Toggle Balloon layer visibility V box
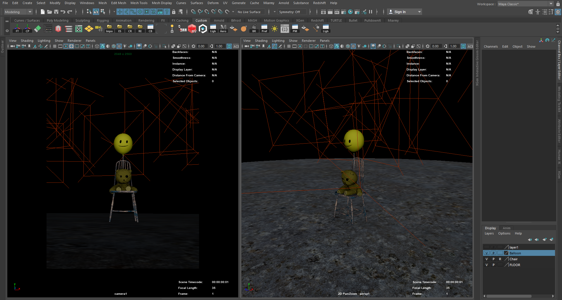 pyautogui.click(x=486, y=253)
